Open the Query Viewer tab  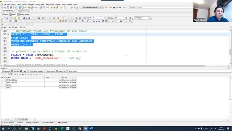[50, 71]
